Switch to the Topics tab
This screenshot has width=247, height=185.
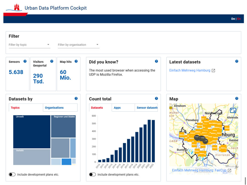26,108
